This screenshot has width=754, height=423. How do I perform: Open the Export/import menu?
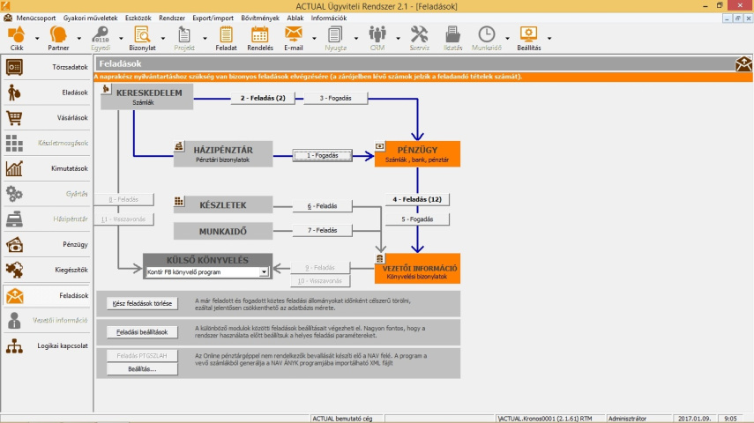pyautogui.click(x=212, y=18)
